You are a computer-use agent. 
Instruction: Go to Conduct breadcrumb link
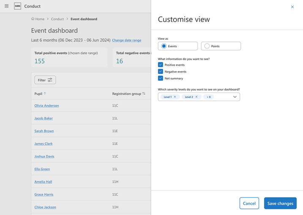[57, 19]
